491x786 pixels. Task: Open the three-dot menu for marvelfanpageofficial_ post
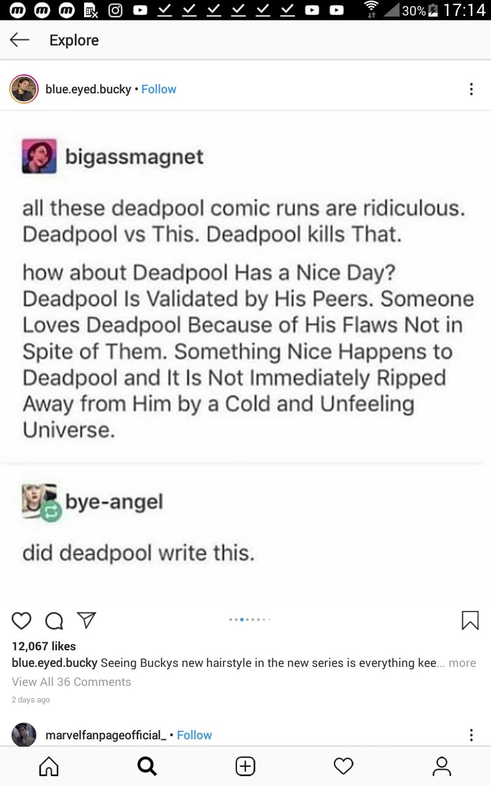471,735
